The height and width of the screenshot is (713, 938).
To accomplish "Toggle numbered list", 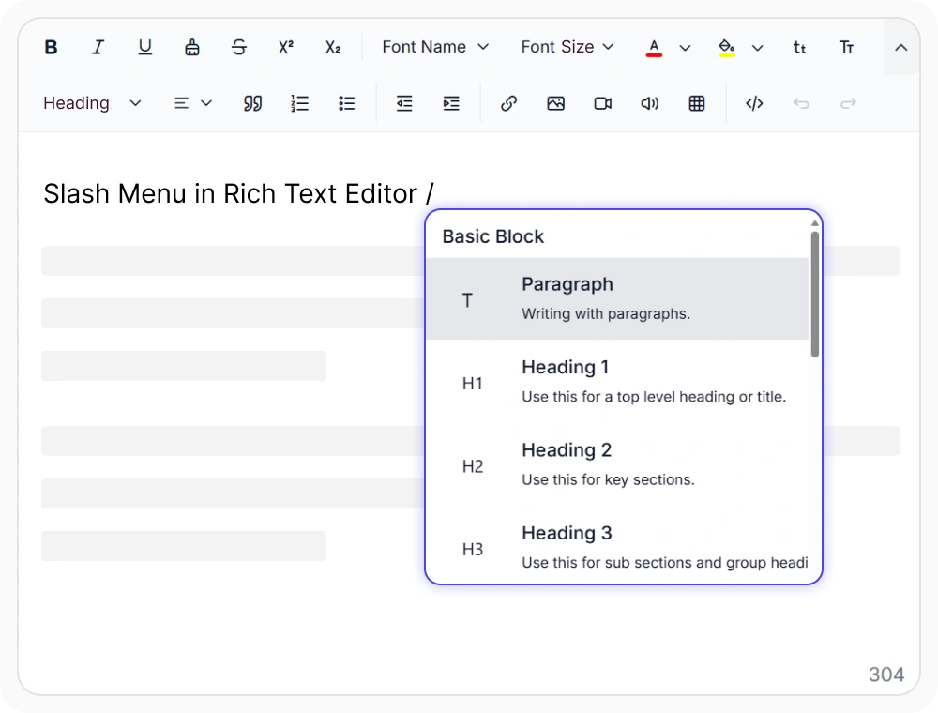I will [300, 103].
